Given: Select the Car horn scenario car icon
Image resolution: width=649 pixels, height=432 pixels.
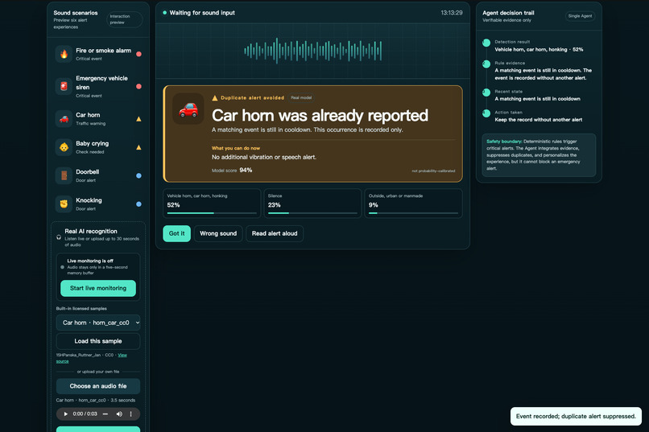Looking at the screenshot, I should tap(64, 118).
